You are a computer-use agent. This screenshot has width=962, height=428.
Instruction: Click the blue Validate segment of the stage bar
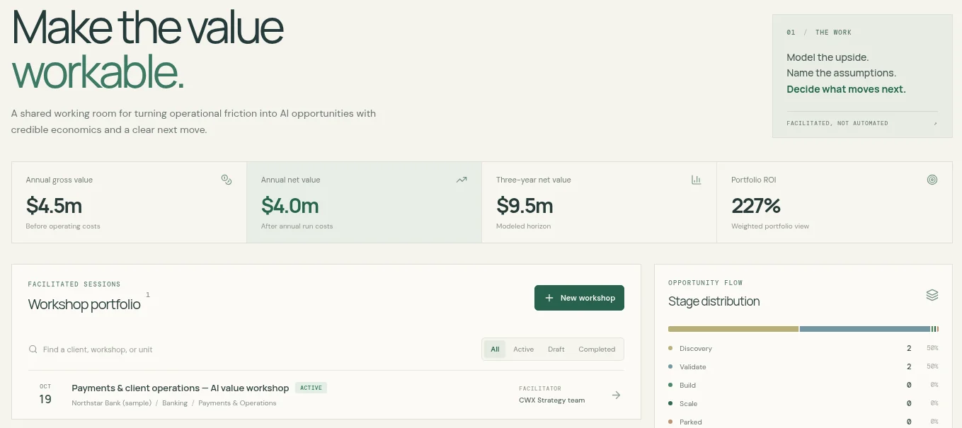coord(864,329)
